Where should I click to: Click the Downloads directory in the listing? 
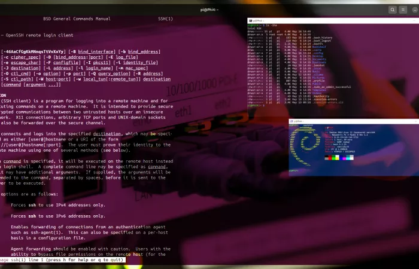click(x=318, y=63)
